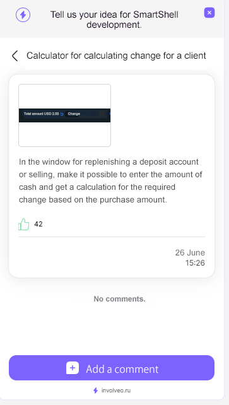Screen dimensions: 229x405
Task: Click the Change pill inside the screenshot thumbnail
Action: click(x=74, y=114)
